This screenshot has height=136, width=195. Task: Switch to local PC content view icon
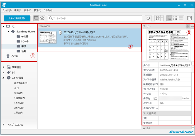coord(36,18)
